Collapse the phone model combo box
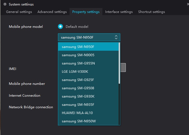The width and height of the screenshot is (189, 135). [x=89, y=37]
